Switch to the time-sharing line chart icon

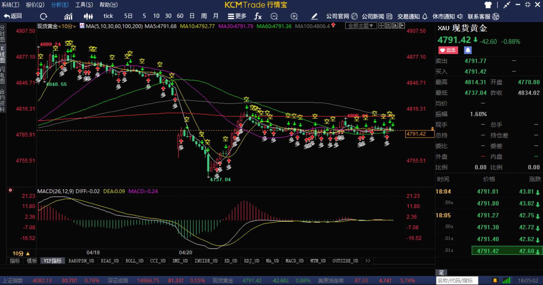click(68, 16)
